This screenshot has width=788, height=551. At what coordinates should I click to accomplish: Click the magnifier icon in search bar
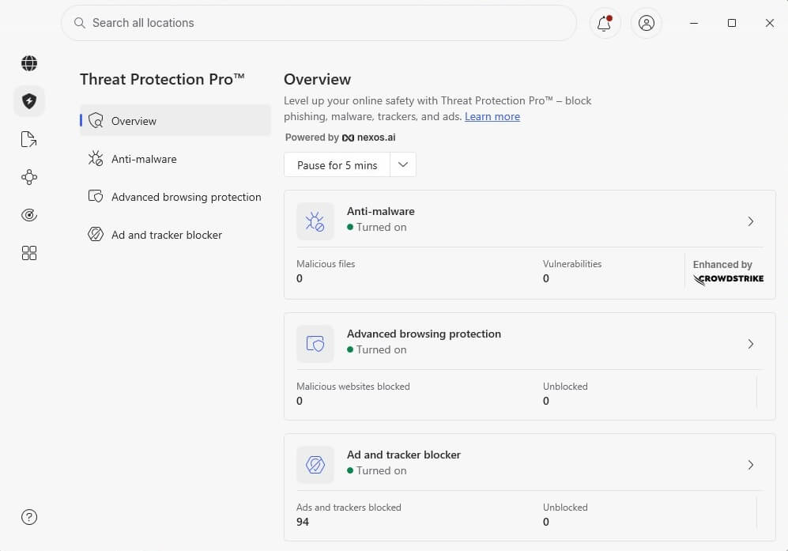tap(79, 23)
